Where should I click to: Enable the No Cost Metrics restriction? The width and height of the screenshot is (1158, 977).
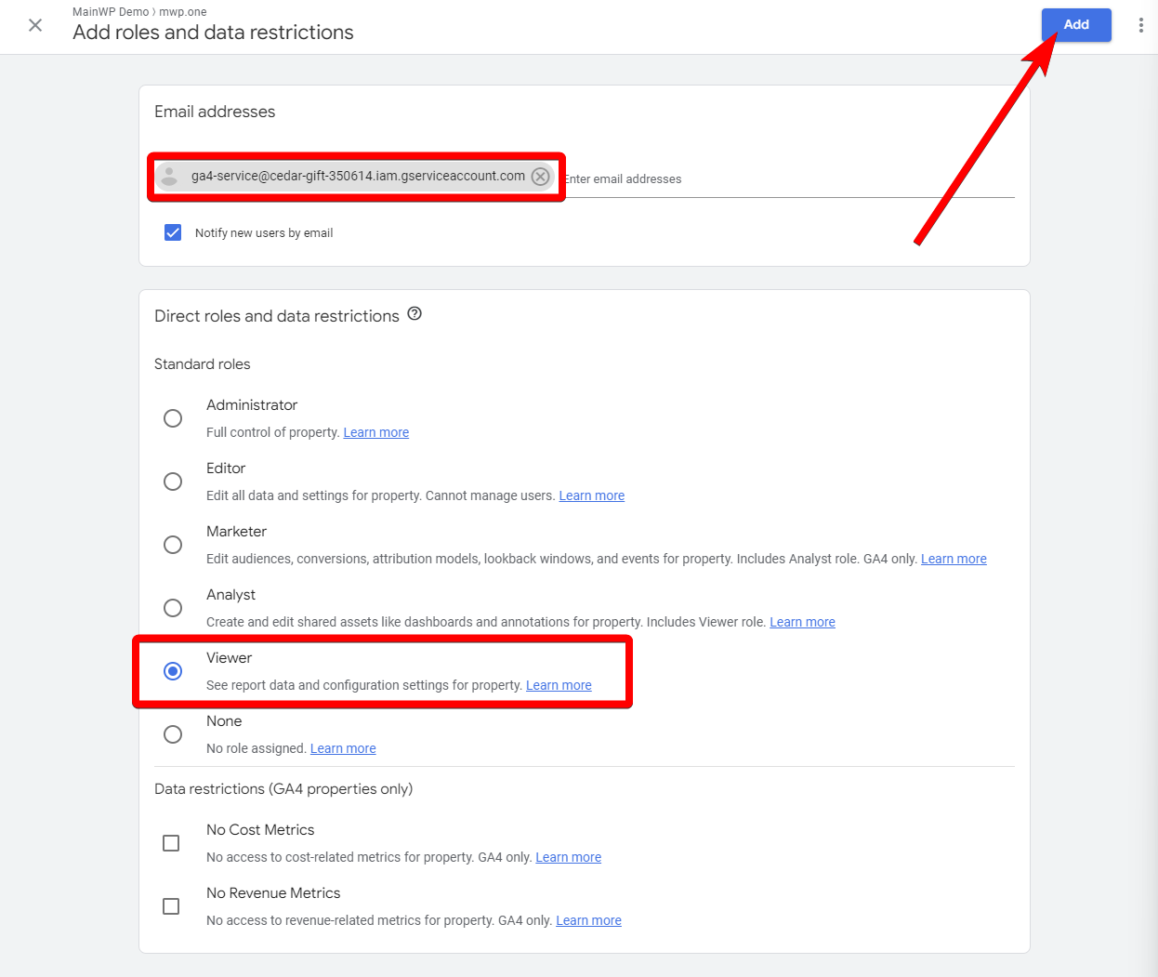pos(171,842)
